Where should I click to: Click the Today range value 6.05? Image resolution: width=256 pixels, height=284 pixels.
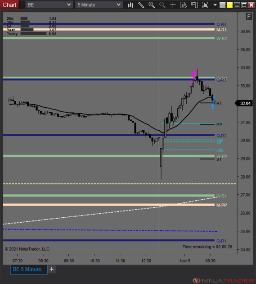(x=53, y=34)
